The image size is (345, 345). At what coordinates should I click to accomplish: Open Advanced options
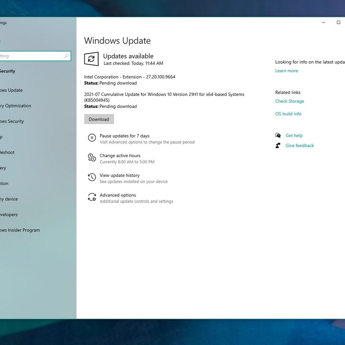(x=118, y=195)
